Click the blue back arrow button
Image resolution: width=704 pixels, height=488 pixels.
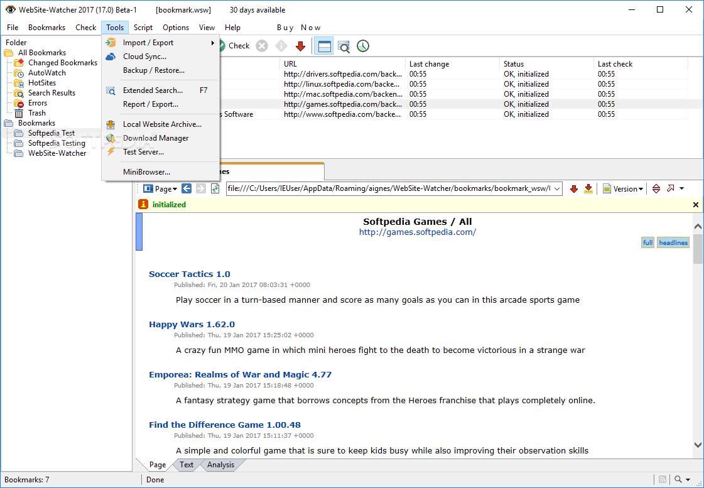coord(187,188)
